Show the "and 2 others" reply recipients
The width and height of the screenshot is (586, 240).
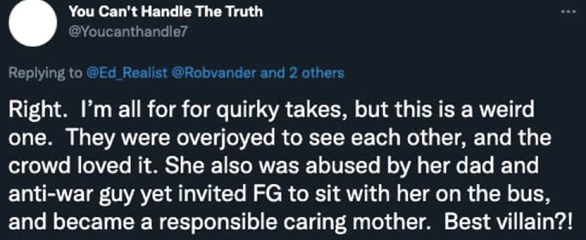(301, 74)
